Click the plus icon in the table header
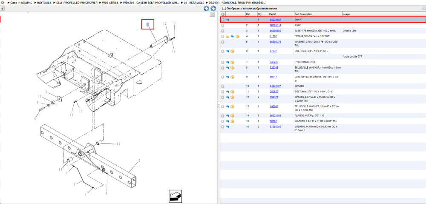The height and width of the screenshot is (204, 426). 222,14
